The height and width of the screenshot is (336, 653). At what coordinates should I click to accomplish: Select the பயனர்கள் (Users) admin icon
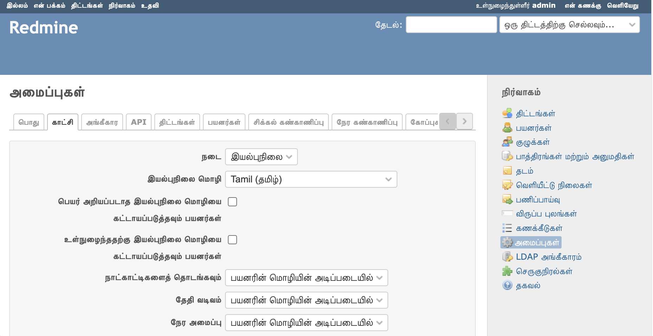507,128
